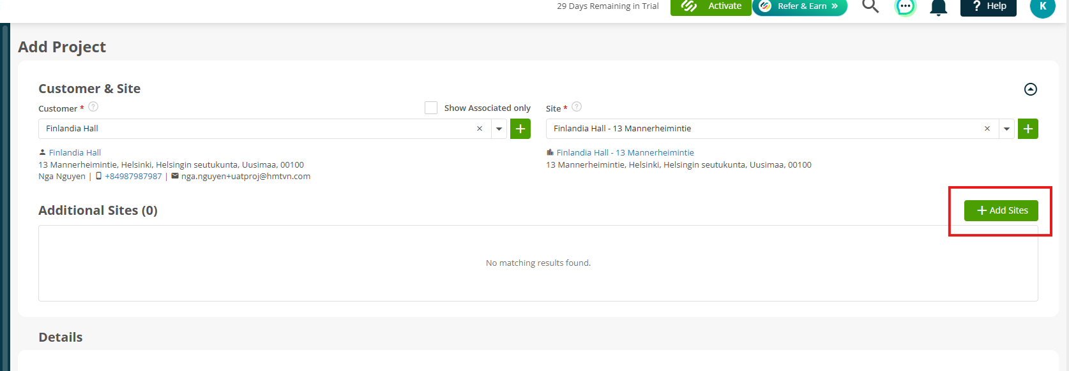This screenshot has width=1069, height=371.
Task: Click the Additional Sites (0) heading
Action: (x=98, y=210)
